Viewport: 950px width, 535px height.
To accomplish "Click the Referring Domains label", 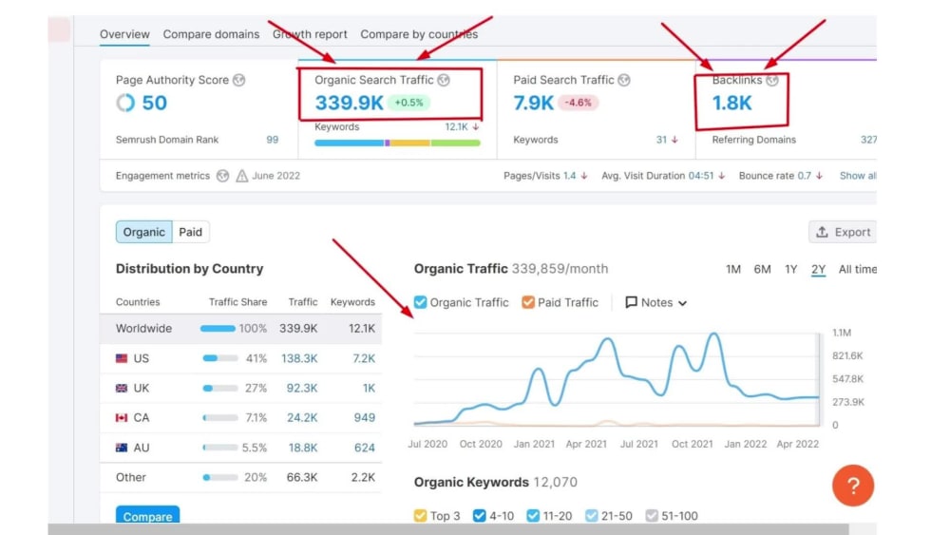I will [753, 140].
